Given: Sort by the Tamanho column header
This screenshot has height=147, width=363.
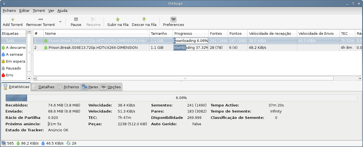Looking at the screenshot, I should (x=161, y=33).
